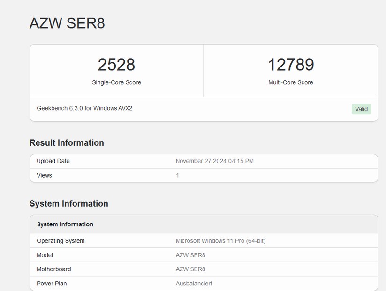Click the System Information table header
386x291 pixels.
(x=65, y=224)
